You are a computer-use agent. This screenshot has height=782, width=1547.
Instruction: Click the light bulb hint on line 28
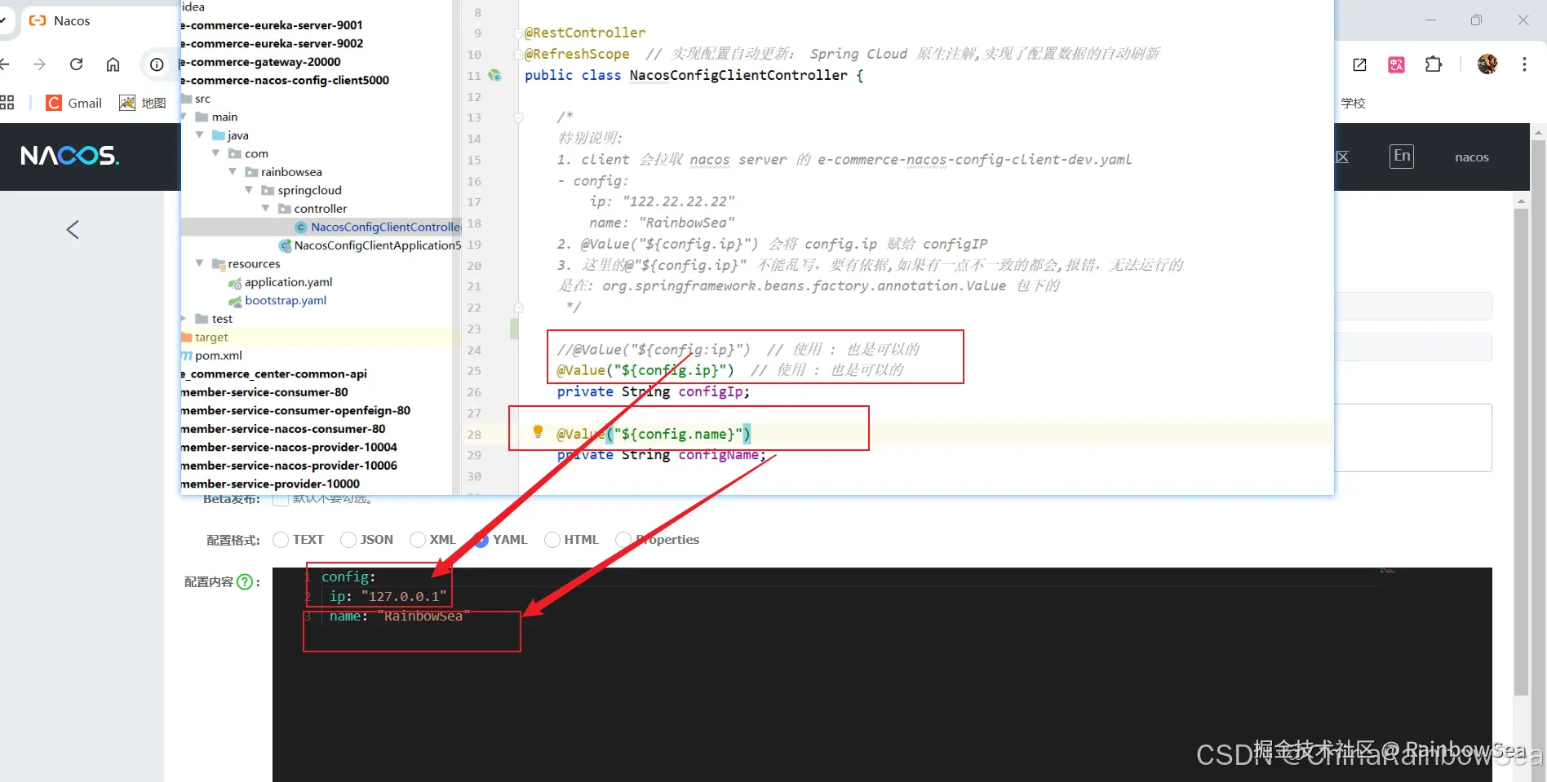point(538,432)
